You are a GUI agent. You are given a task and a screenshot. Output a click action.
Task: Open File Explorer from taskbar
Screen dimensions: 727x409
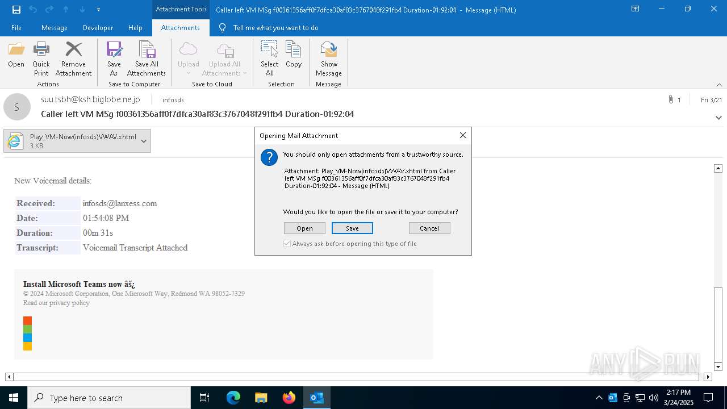click(x=261, y=398)
